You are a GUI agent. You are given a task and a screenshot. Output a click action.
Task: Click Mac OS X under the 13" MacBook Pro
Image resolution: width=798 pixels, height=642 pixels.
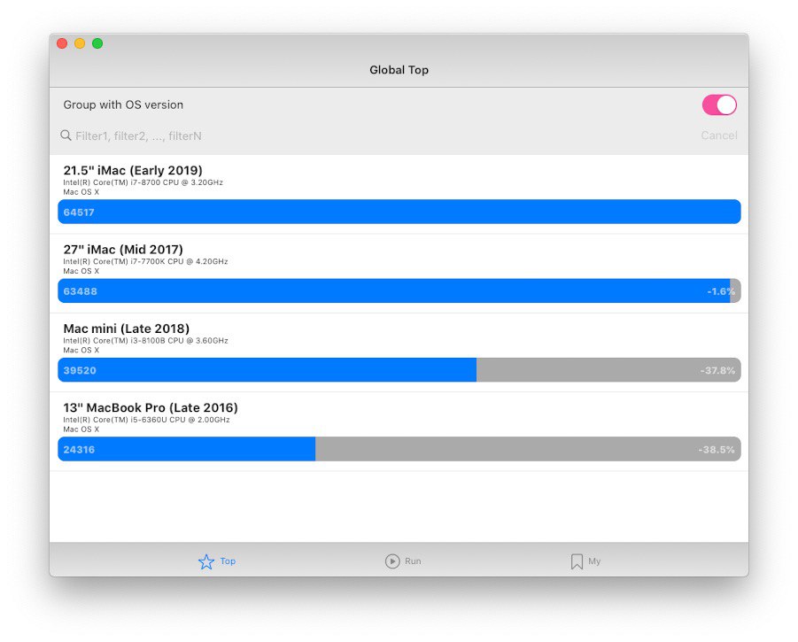(81, 429)
